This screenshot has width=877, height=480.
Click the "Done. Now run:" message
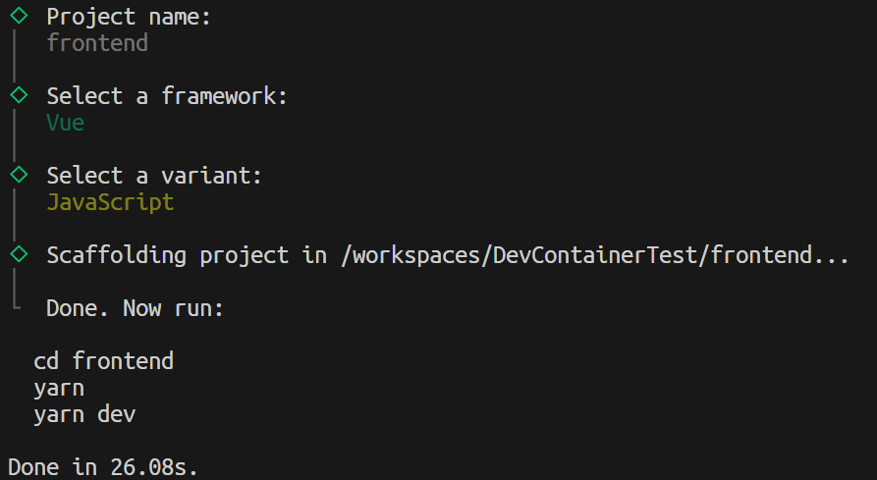136,308
